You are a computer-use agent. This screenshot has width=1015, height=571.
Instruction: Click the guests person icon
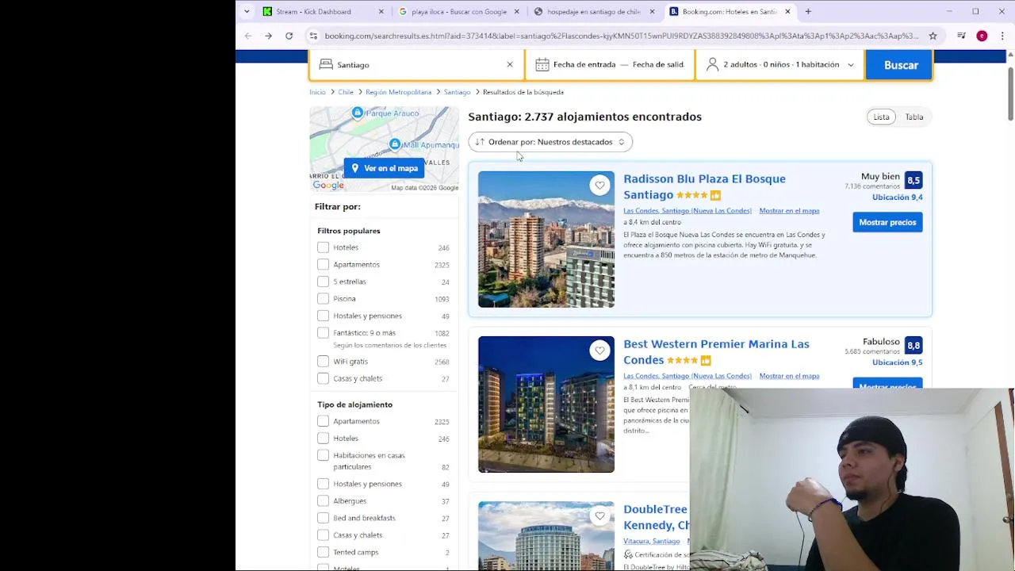[712, 64]
